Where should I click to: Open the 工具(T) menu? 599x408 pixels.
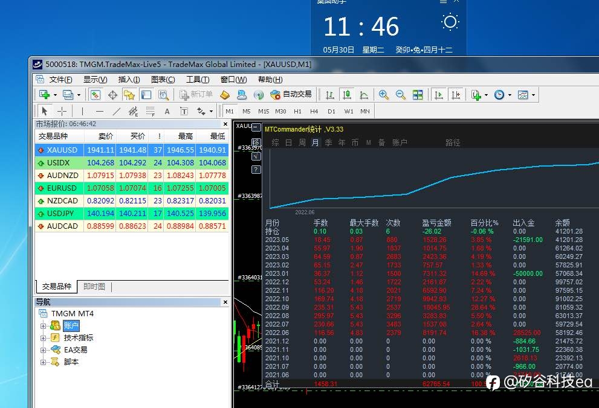(198, 79)
